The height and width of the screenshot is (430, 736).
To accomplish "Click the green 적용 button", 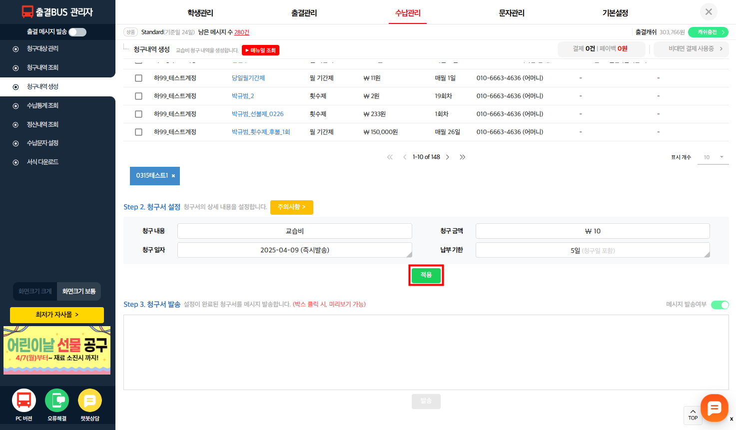I will click(x=426, y=275).
